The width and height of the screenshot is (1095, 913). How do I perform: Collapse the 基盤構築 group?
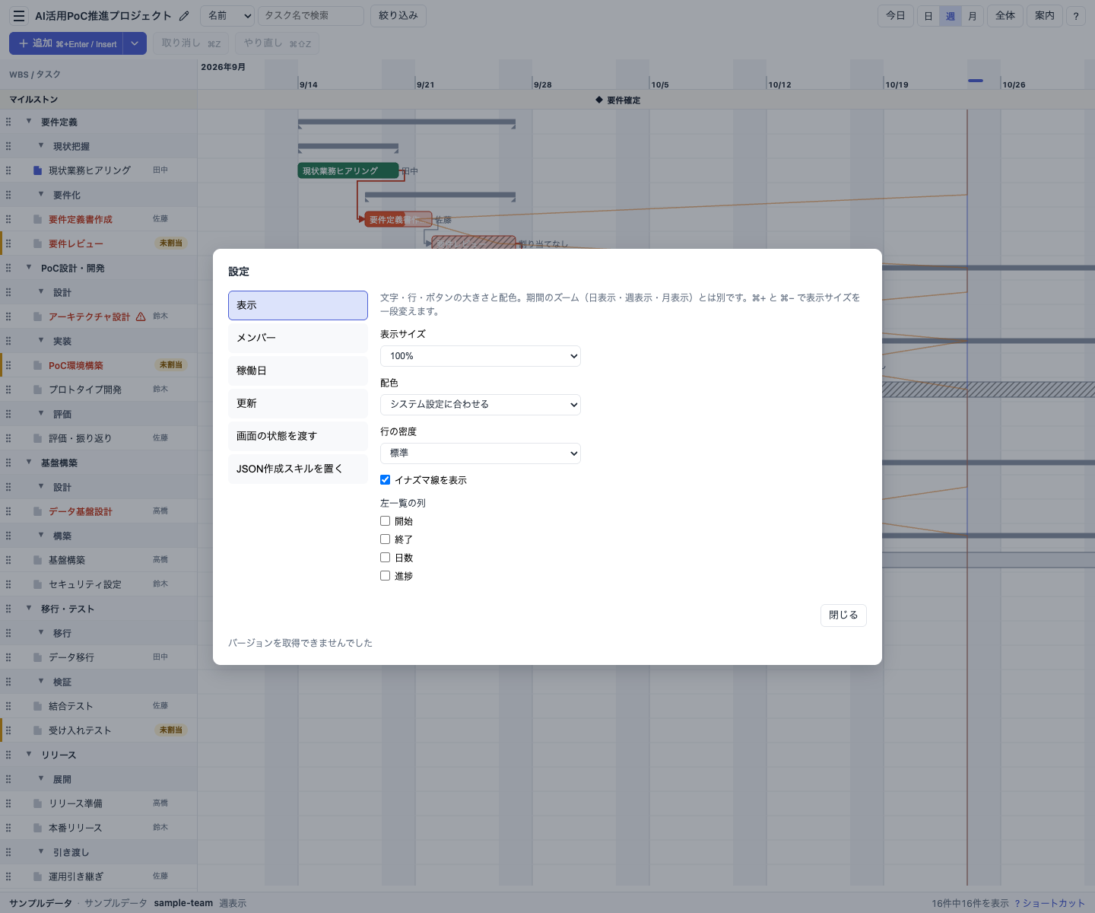[x=29, y=463]
